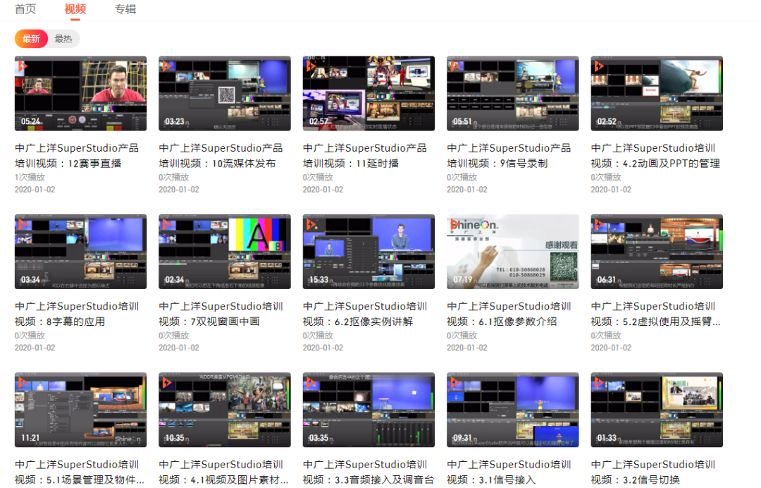Open thumbnail of 6.2抠像实例讲解 video

click(x=369, y=252)
